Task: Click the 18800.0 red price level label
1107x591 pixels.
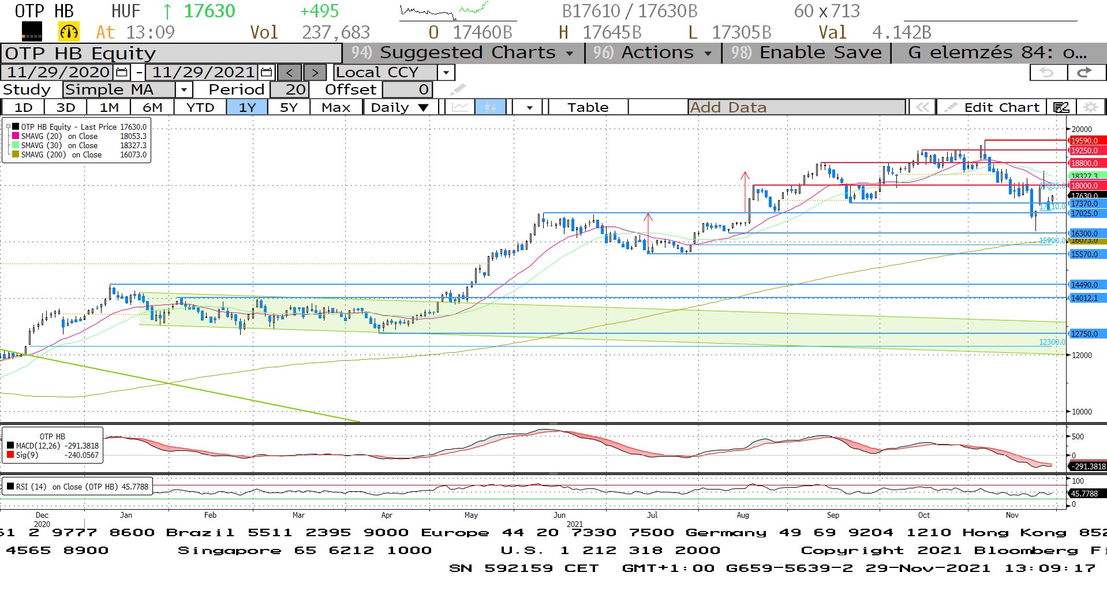Action: (1087, 163)
